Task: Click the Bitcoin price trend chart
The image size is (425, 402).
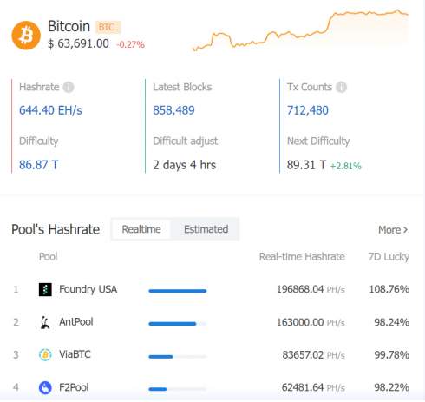Action: (301, 30)
